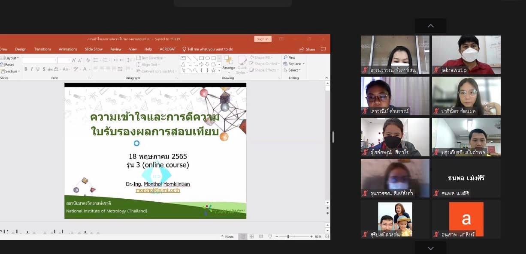Open Slide Sorter view in status bar

[x=252, y=236]
